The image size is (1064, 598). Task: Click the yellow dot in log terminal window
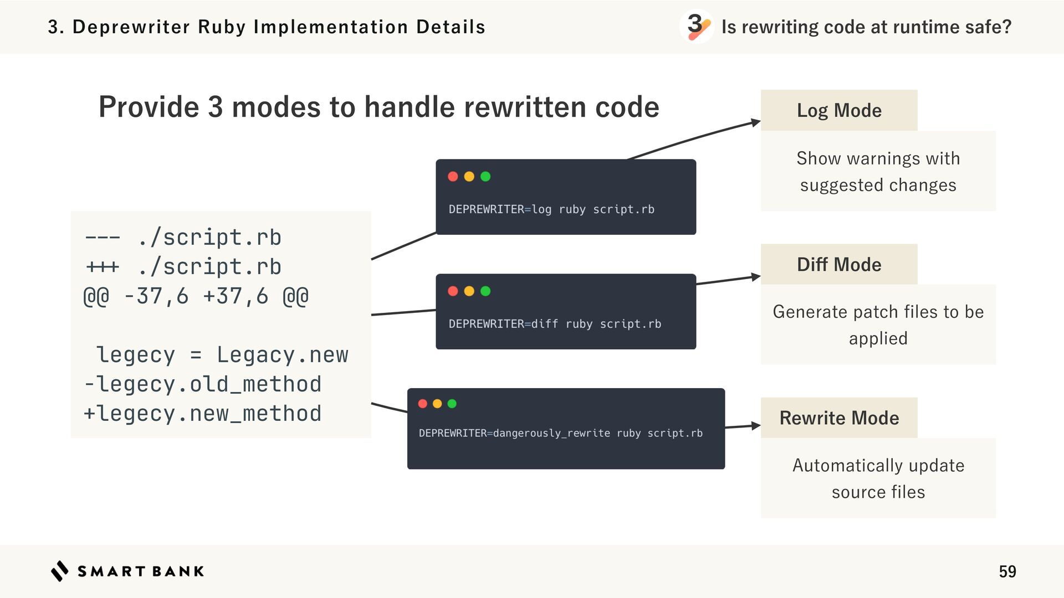469,177
